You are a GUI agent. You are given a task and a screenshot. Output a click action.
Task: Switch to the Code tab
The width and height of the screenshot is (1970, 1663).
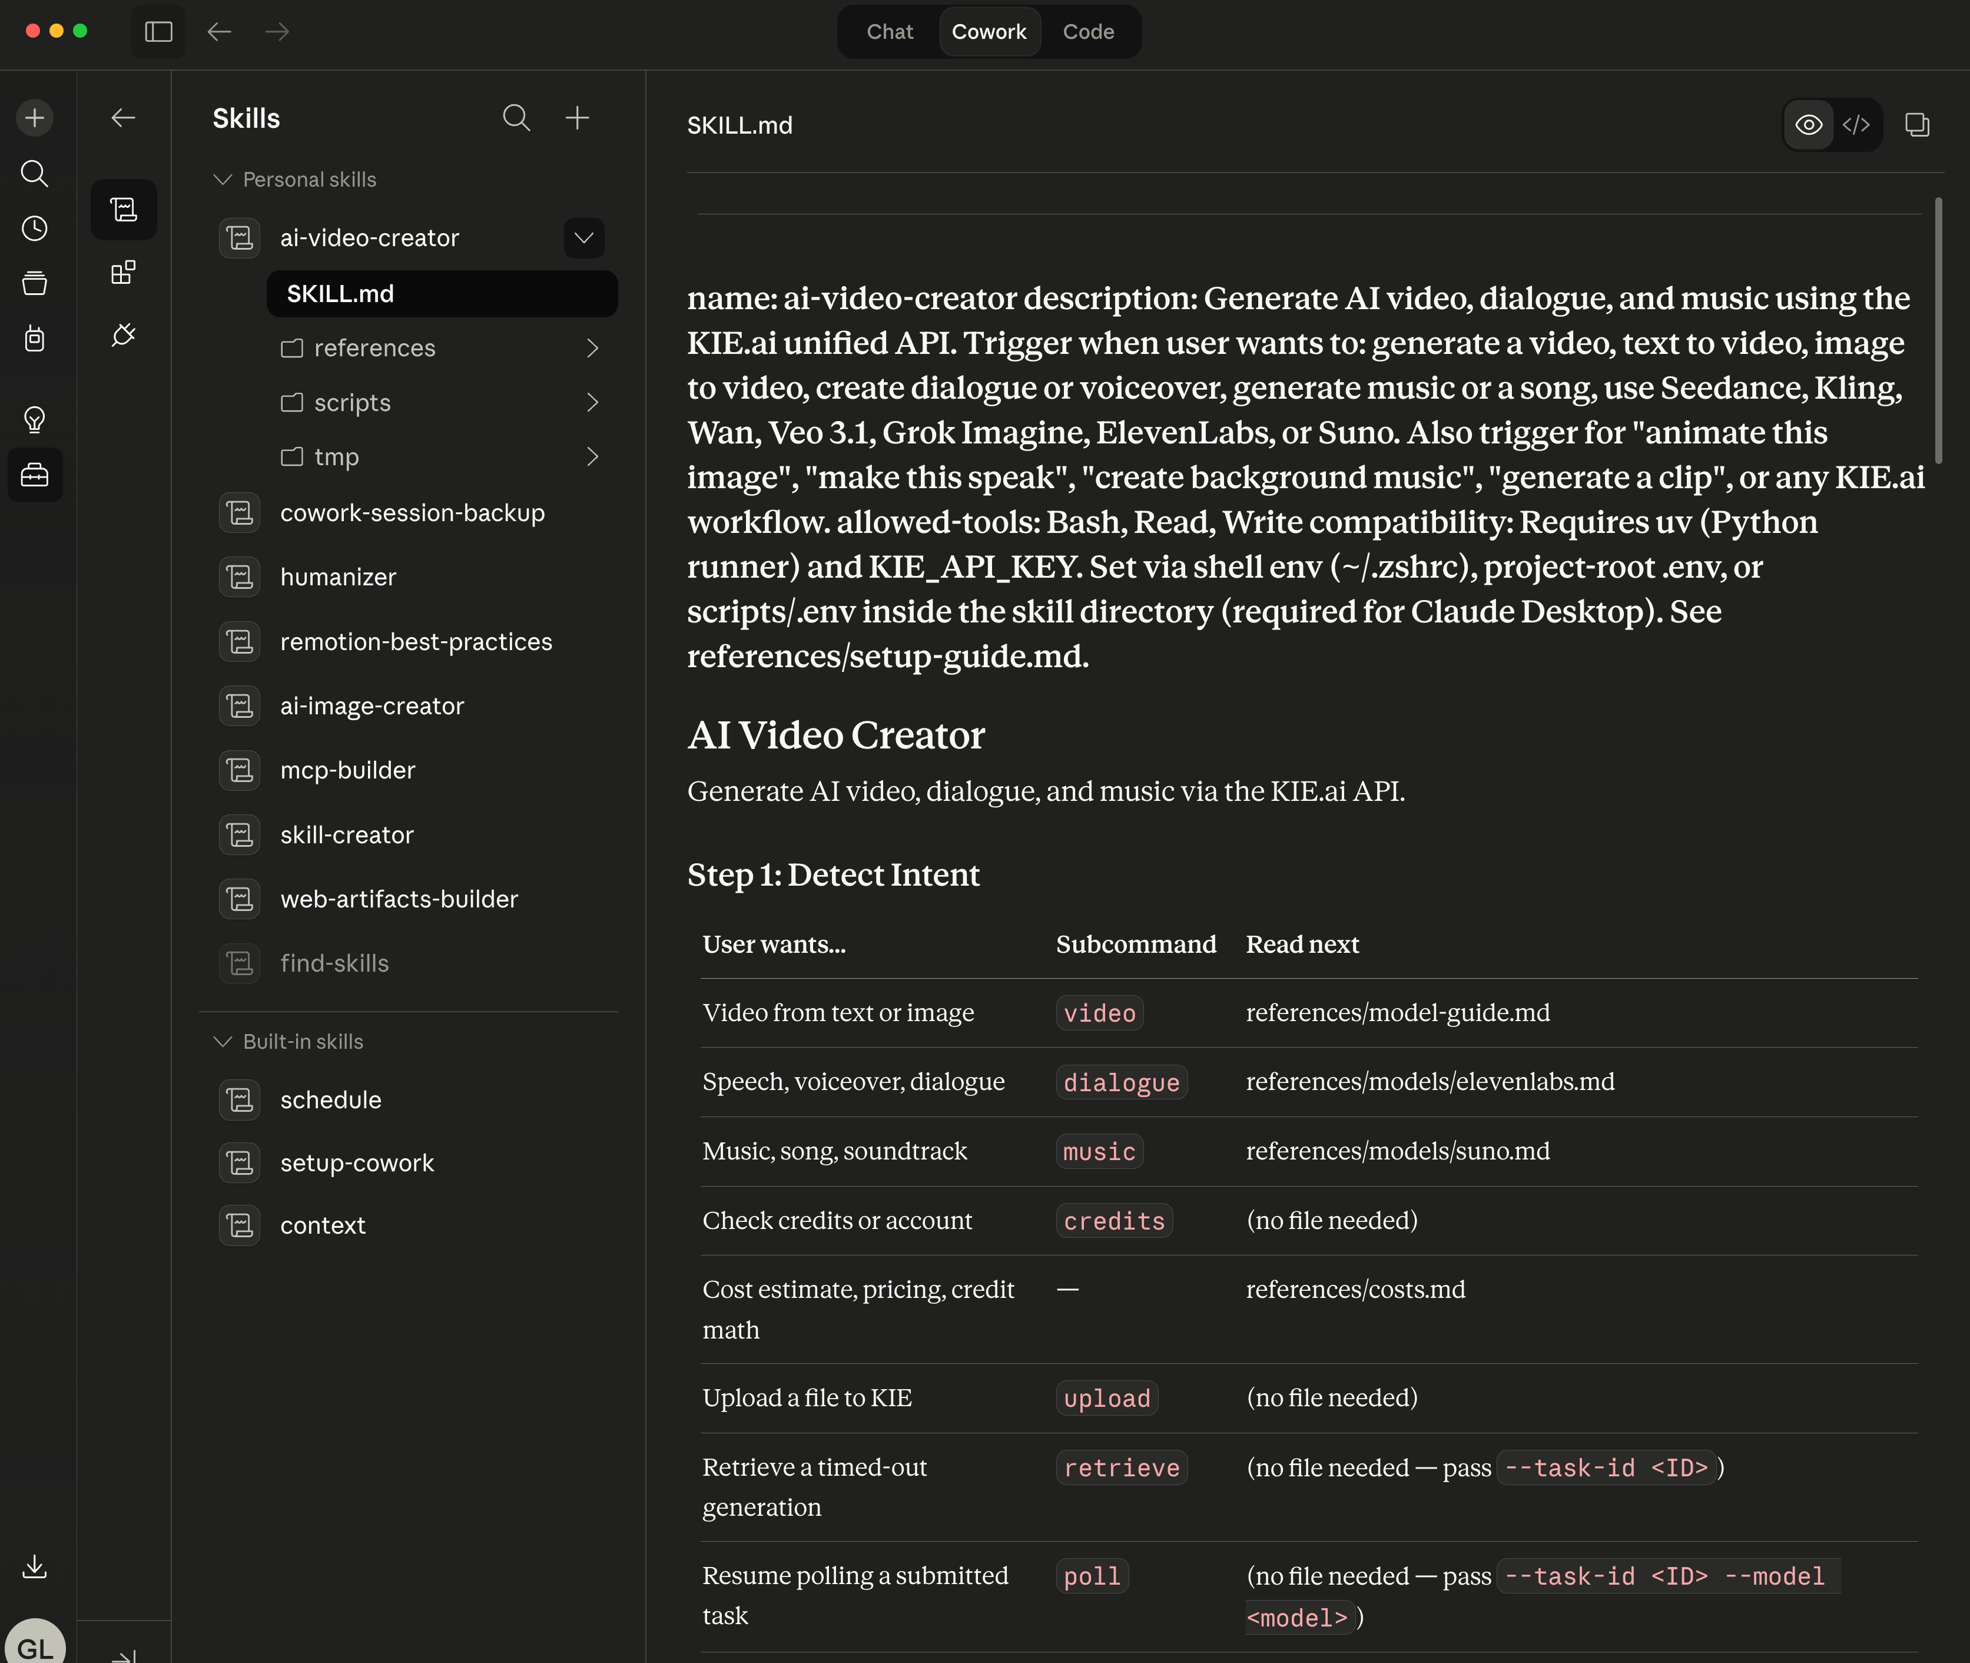tap(1088, 32)
